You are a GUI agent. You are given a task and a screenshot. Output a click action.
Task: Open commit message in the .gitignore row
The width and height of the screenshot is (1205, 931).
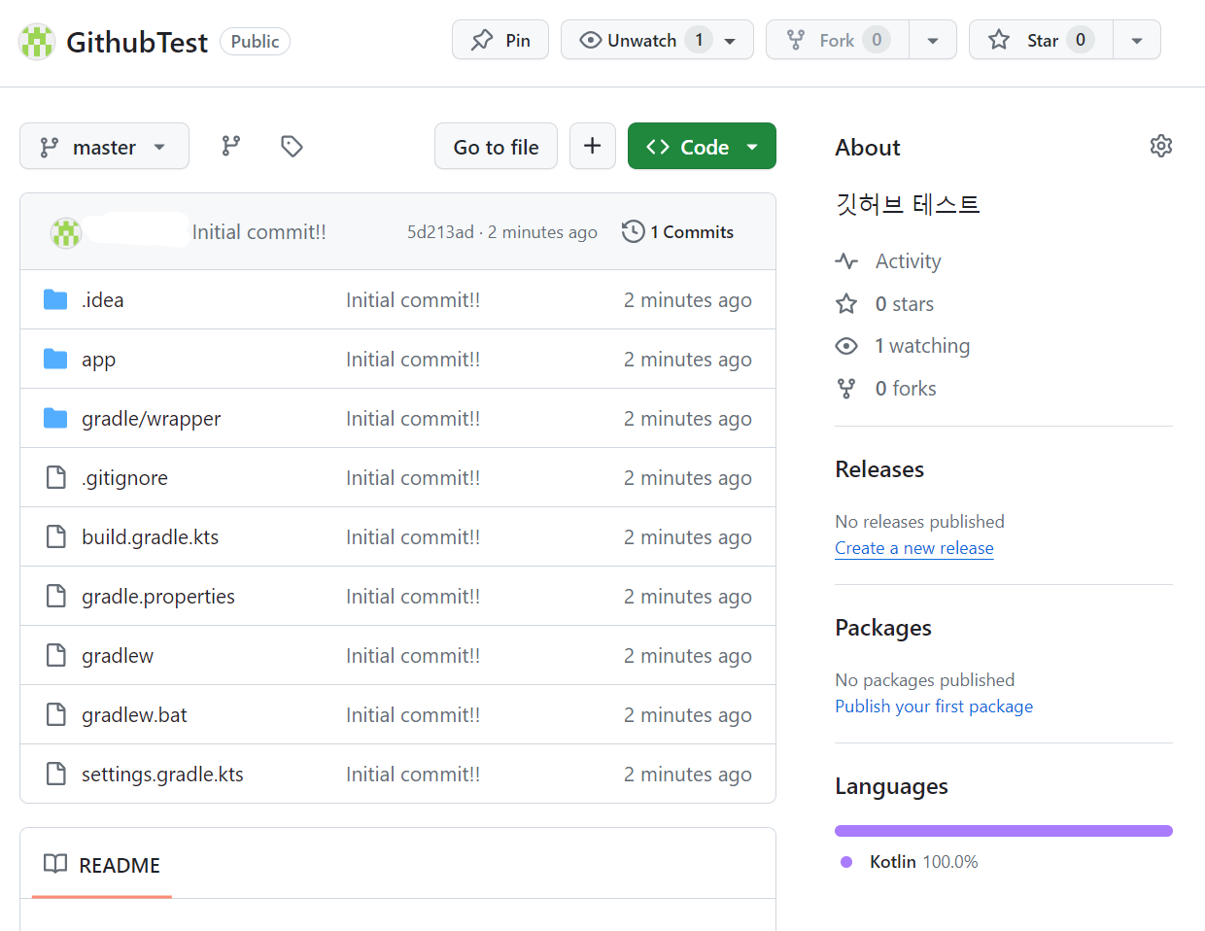pos(413,478)
